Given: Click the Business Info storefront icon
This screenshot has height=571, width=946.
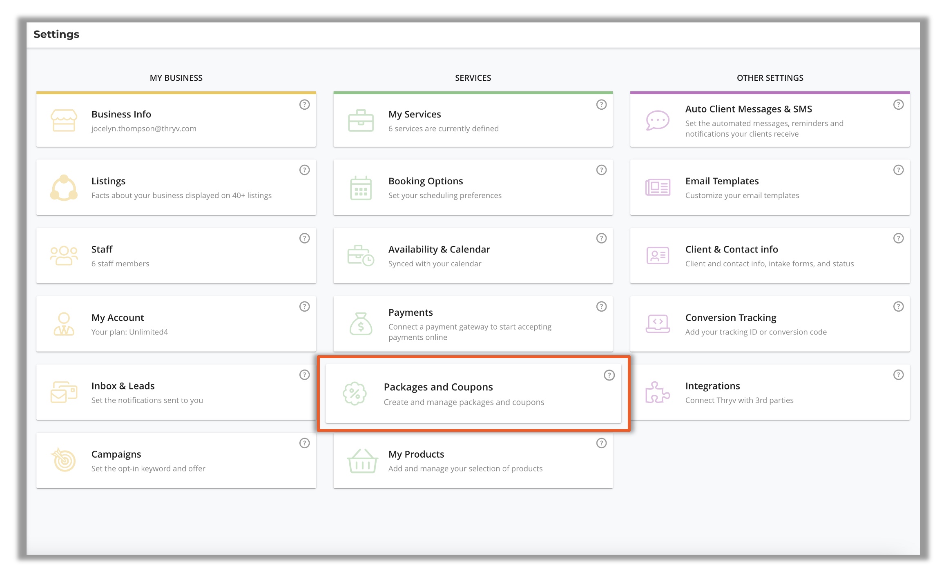Looking at the screenshot, I should pyautogui.click(x=64, y=120).
